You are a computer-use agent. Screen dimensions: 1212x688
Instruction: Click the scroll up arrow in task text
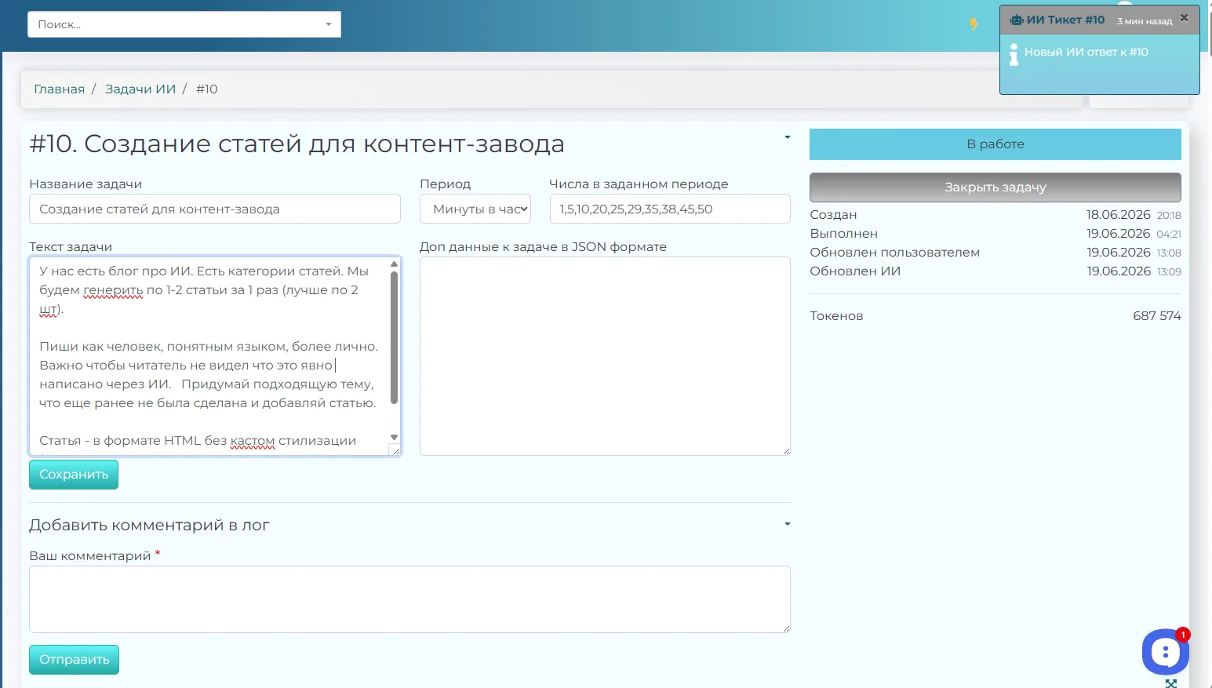click(x=394, y=264)
